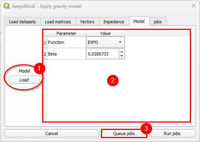This screenshot has height=142, width=200.
Task: Close the AequilibraE dialog window
Action: click(x=194, y=6)
